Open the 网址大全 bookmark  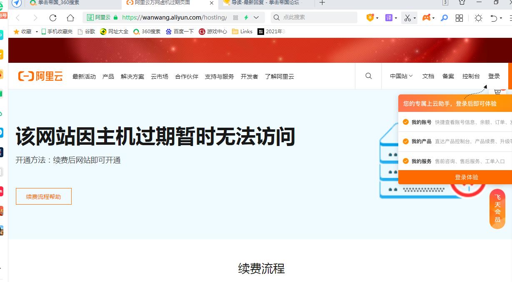114,32
